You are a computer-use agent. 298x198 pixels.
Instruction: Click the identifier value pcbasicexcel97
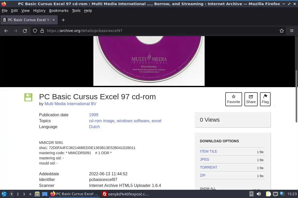pos(103,180)
